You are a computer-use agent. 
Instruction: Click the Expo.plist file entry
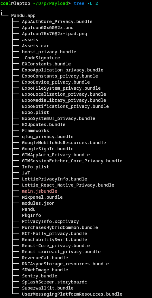click(35, 112)
